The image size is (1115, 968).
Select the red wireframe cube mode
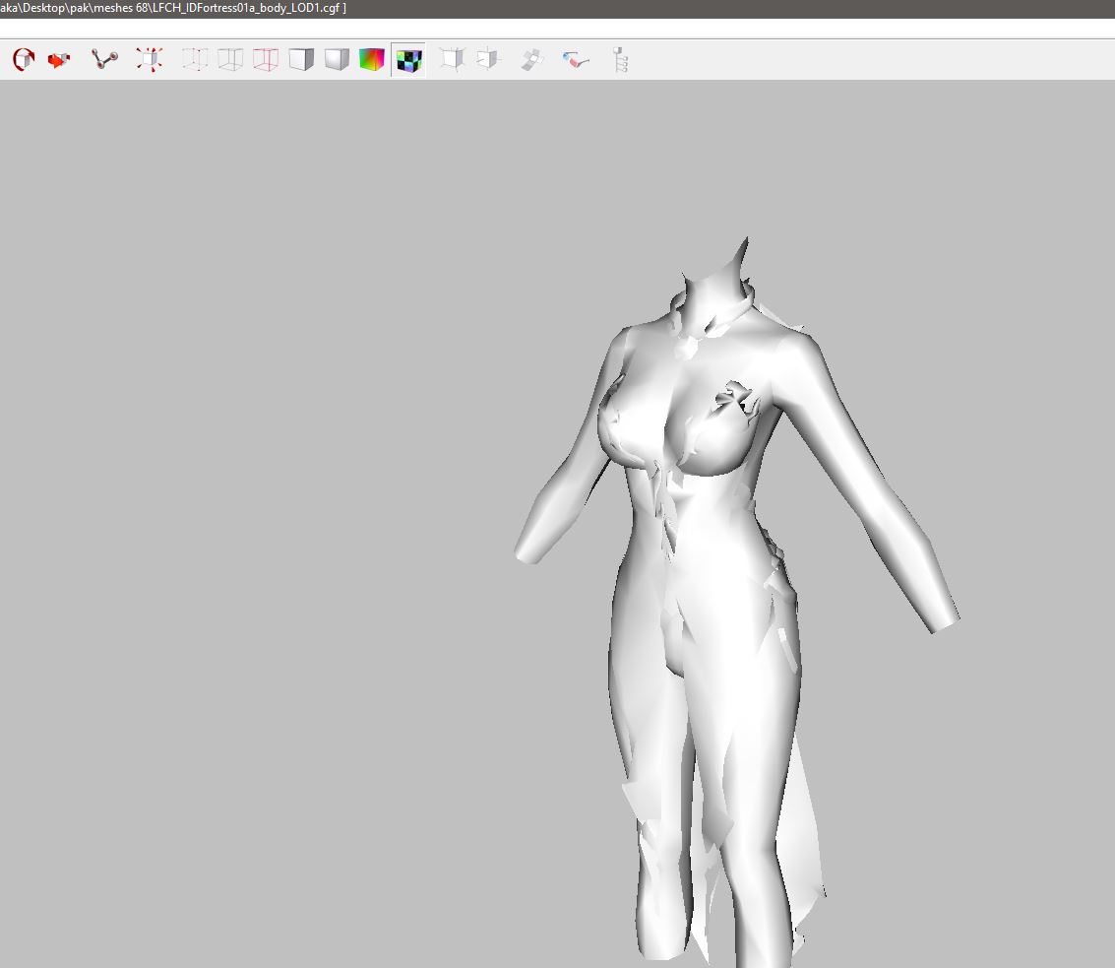pyautogui.click(x=266, y=60)
